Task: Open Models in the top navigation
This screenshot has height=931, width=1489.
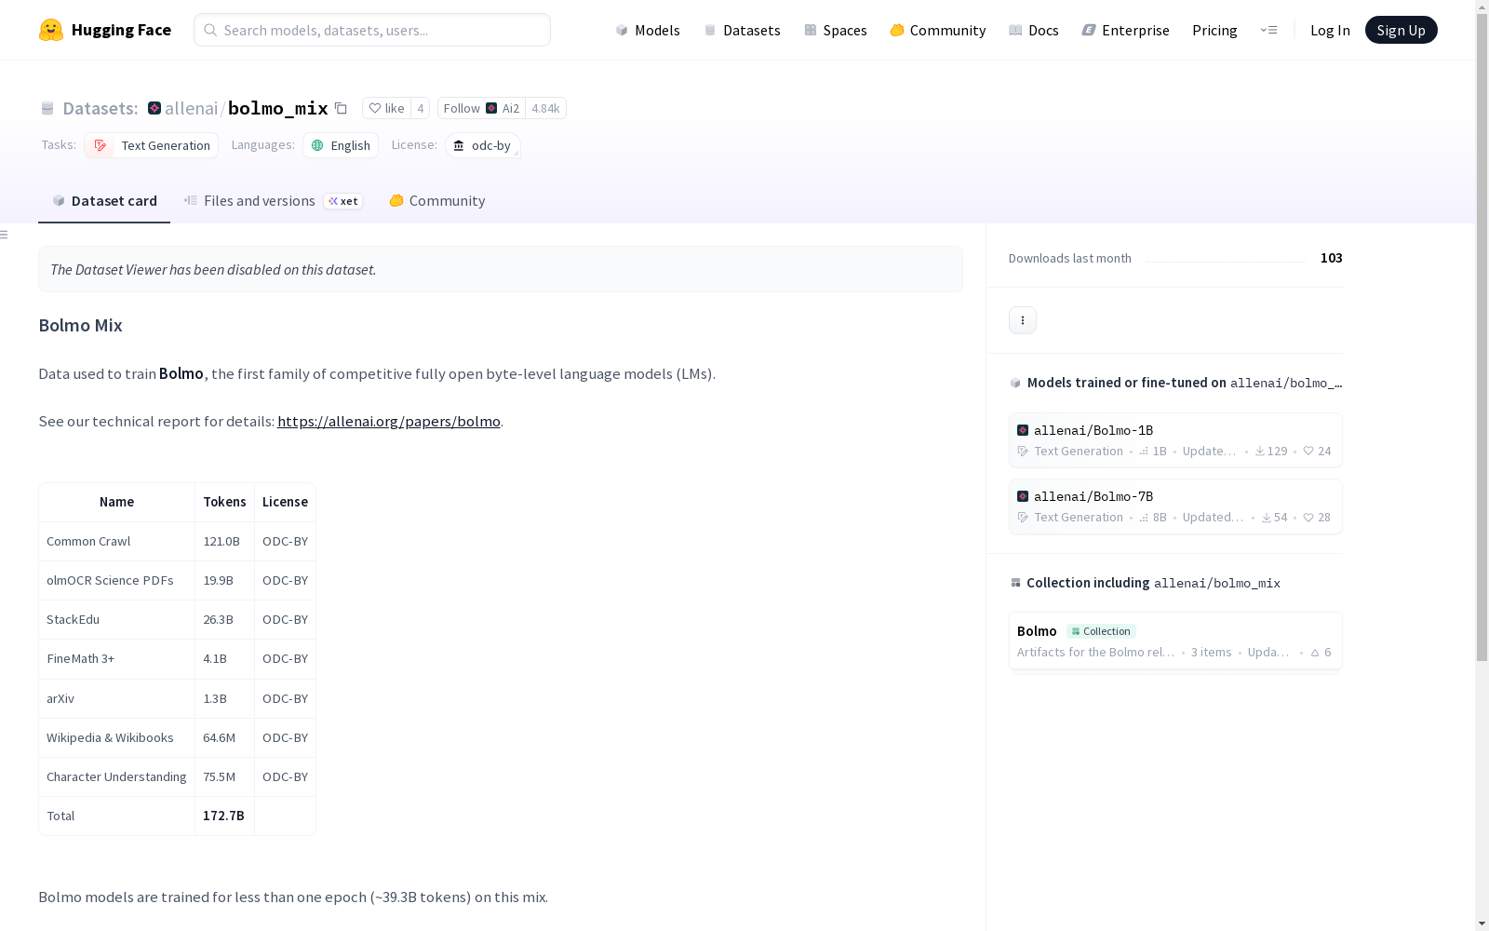Action: click(648, 30)
